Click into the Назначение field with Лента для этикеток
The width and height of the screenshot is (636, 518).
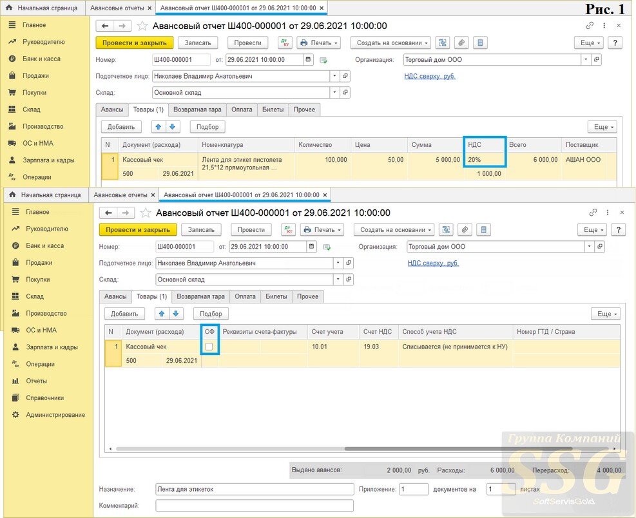tap(255, 489)
